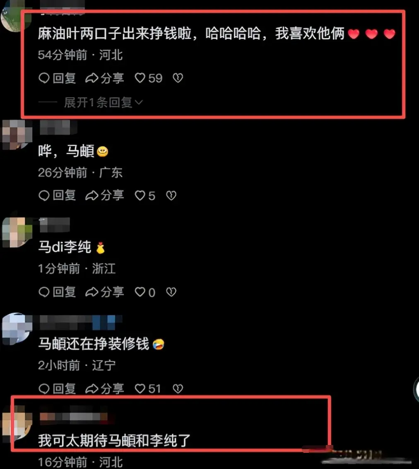Share the 哗，马頔 comment from Guangdong
This screenshot has height=469, width=419.
click(x=105, y=196)
